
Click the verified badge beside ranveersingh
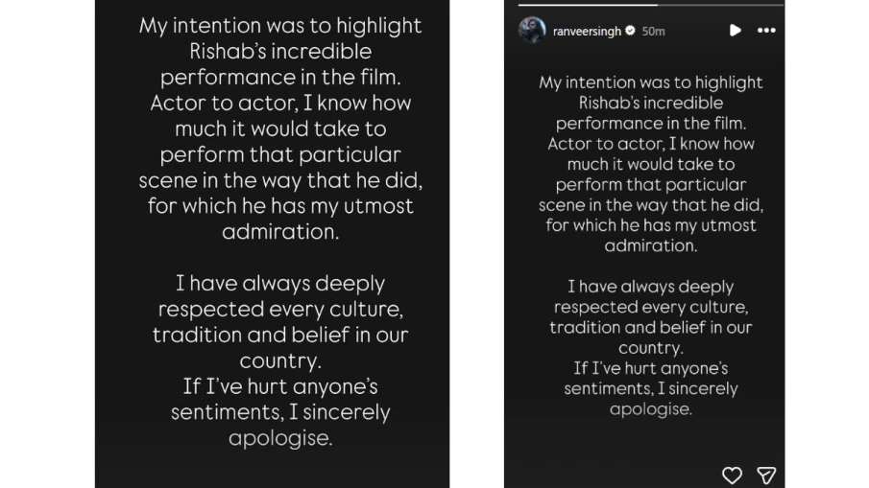(x=630, y=31)
